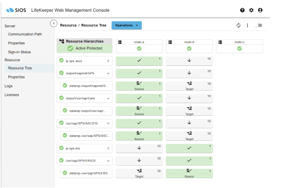
Task: Click the Resource Hierarchies tree icon
Action: [x=62, y=41]
